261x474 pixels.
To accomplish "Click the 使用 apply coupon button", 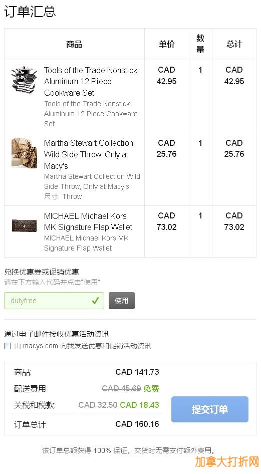I will pyautogui.click(x=121, y=301).
